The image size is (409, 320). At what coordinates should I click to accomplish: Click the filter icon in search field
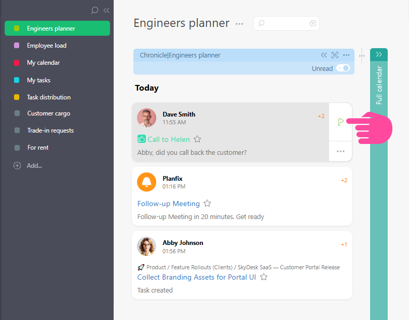(x=312, y=23)
